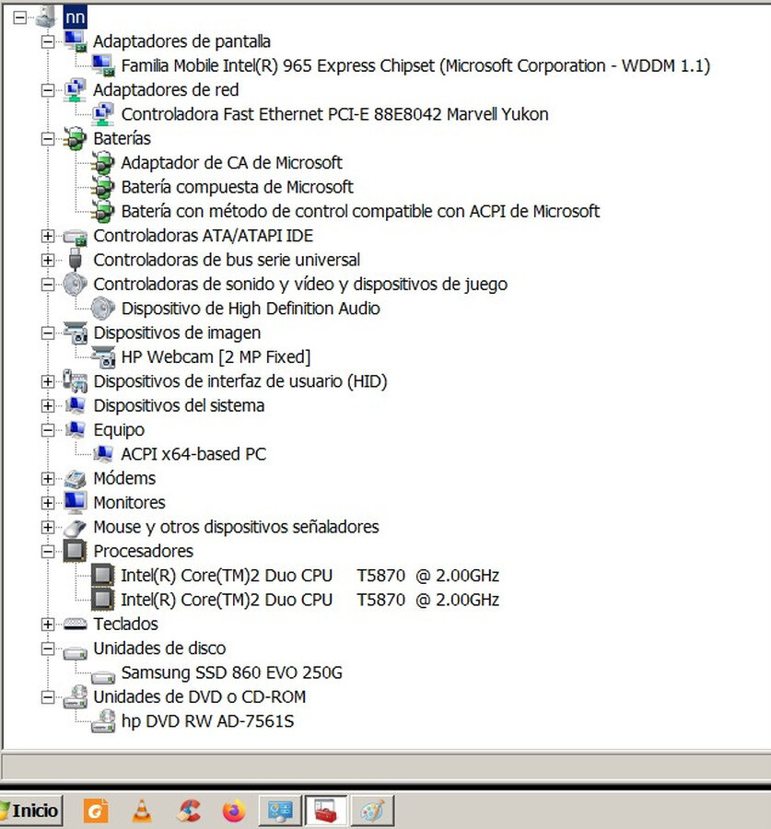Switch to the red toolbox taskbar button

(x=326, y=811)
